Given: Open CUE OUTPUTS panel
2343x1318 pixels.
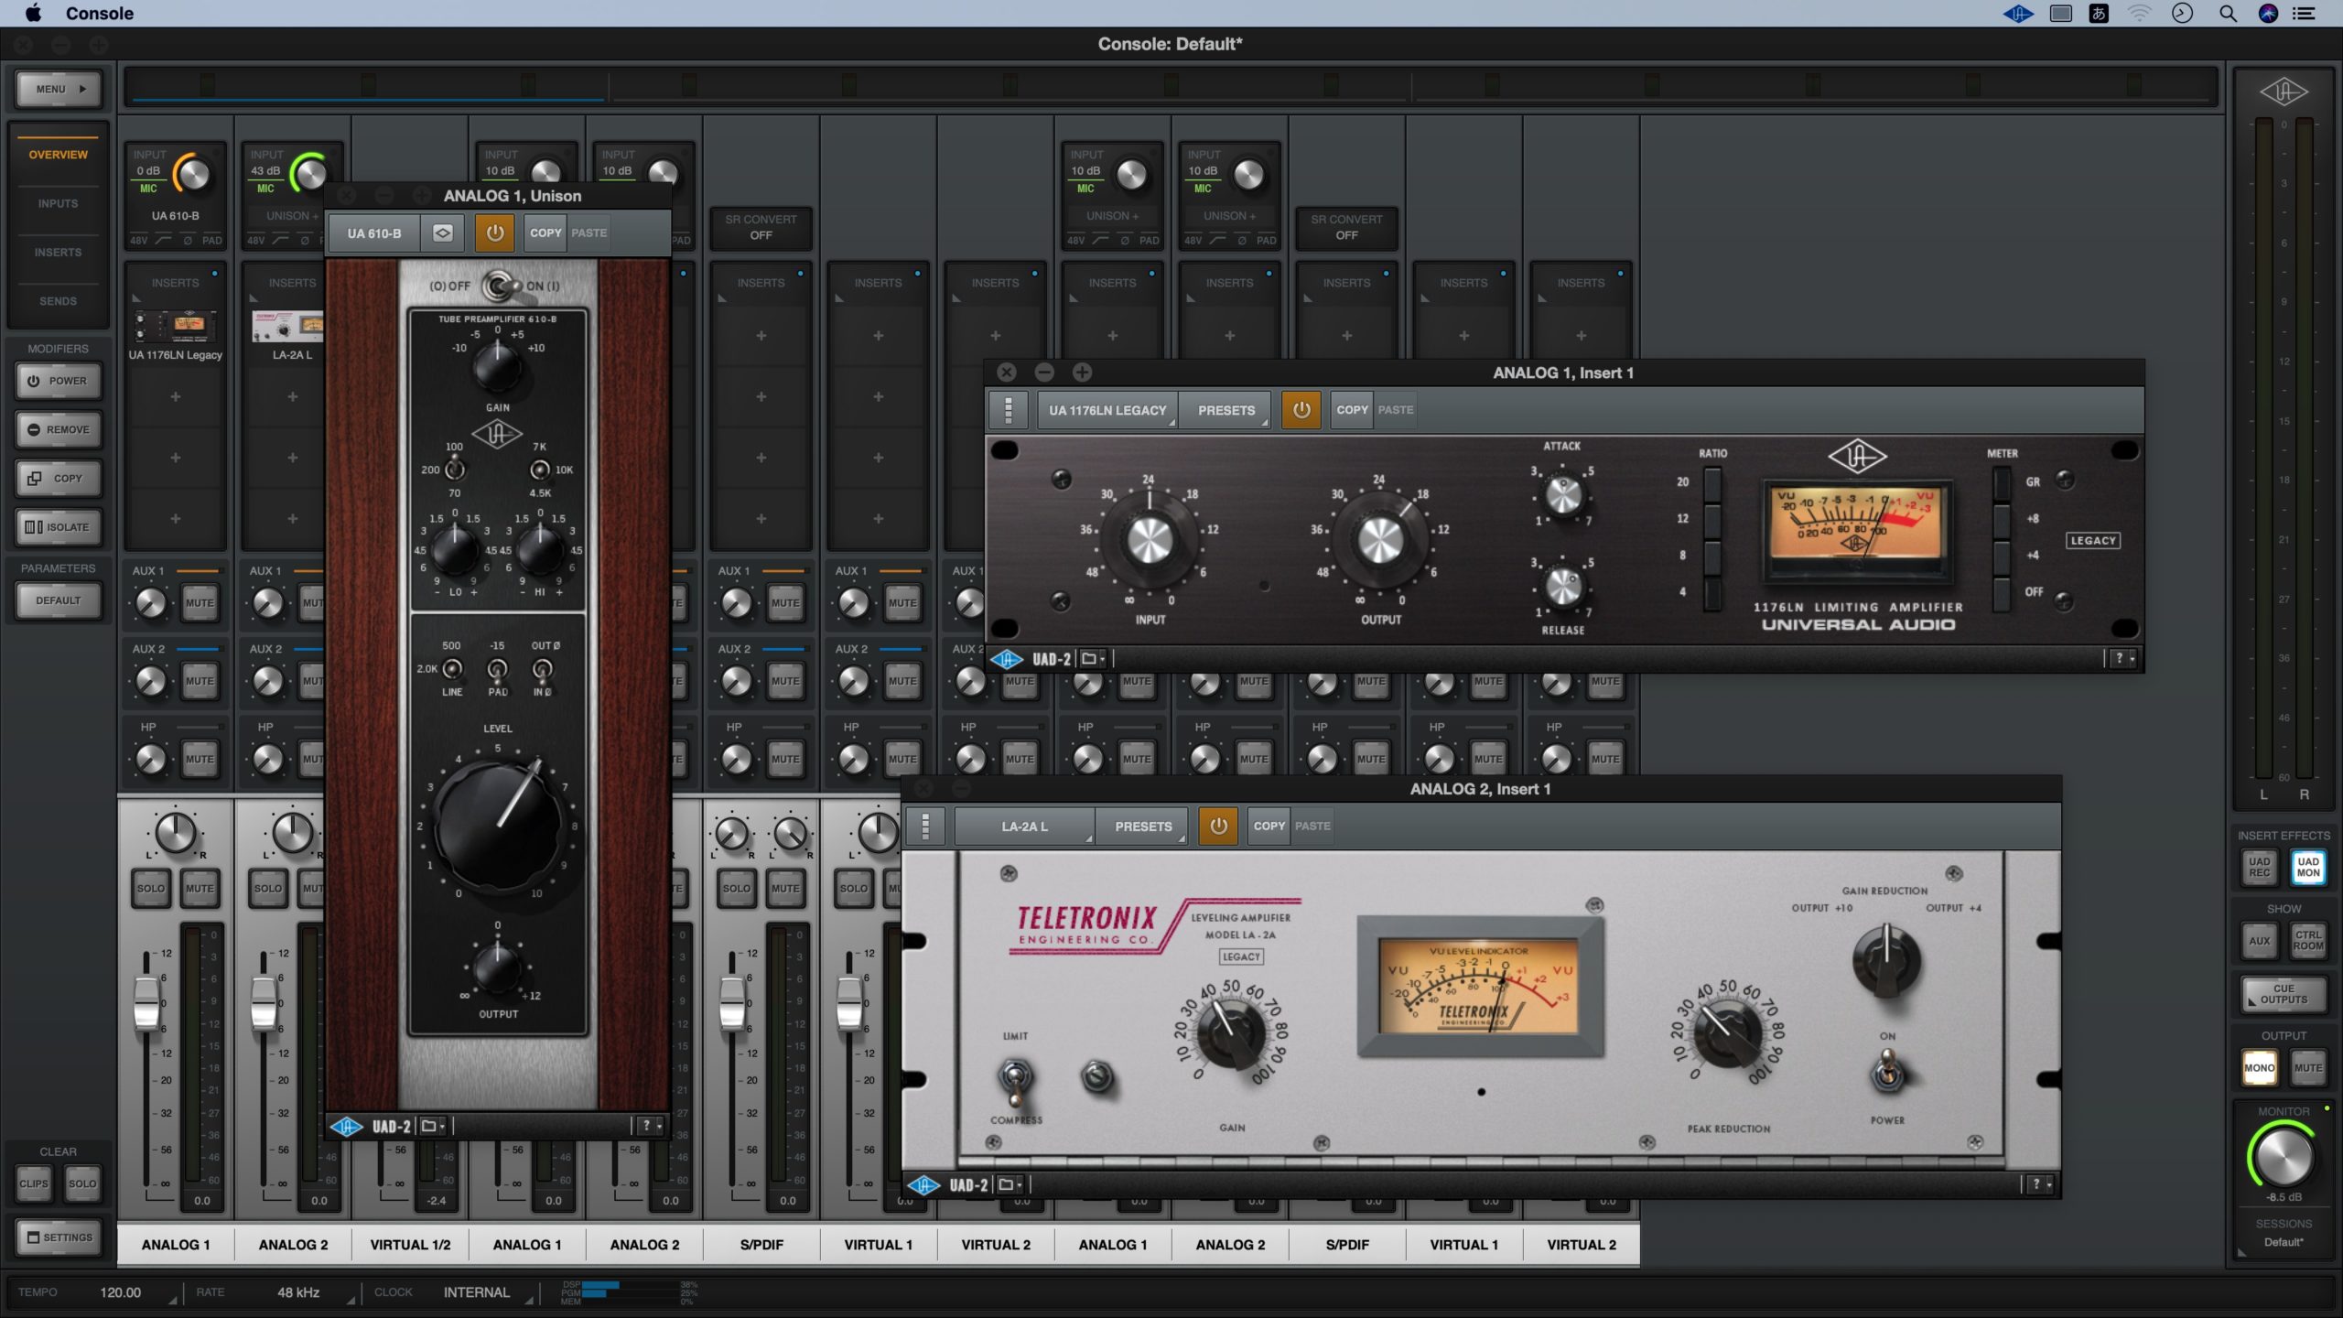Looking at the screenshot, I should (2284, 994).
